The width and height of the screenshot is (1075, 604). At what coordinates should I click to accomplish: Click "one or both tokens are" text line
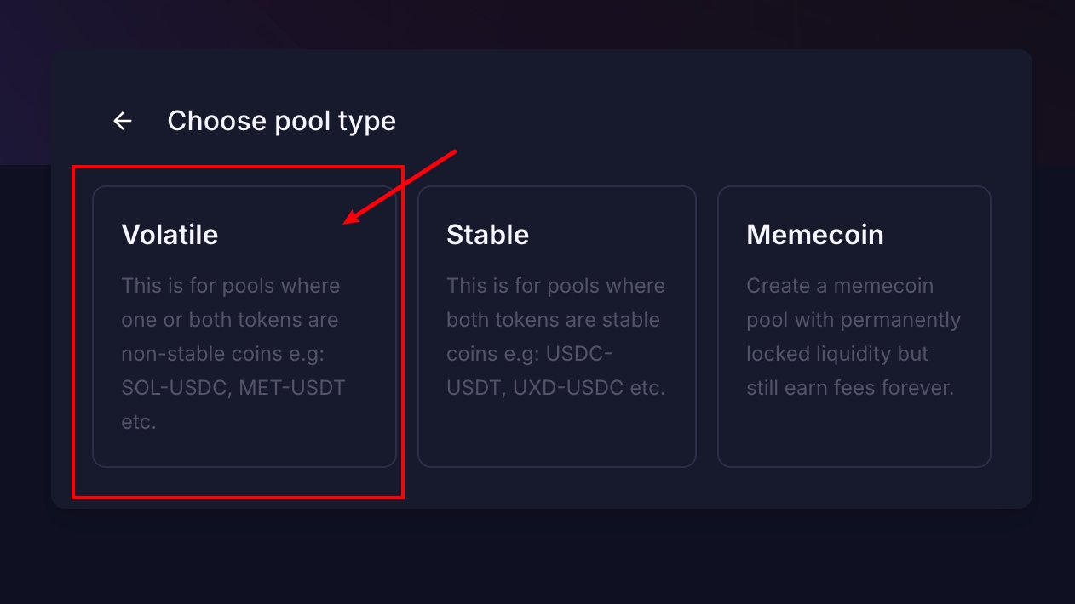pyautogui.click(x=230, y=320)
